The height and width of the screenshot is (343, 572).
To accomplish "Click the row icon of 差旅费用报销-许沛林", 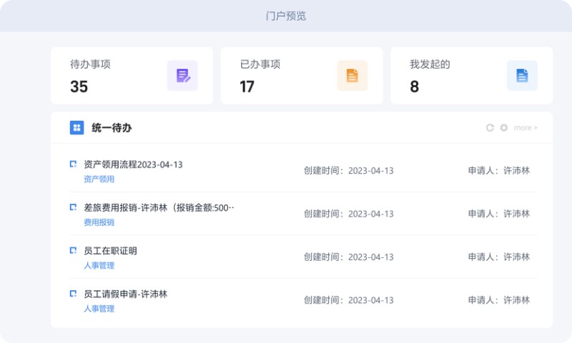I will coord(73,207).
